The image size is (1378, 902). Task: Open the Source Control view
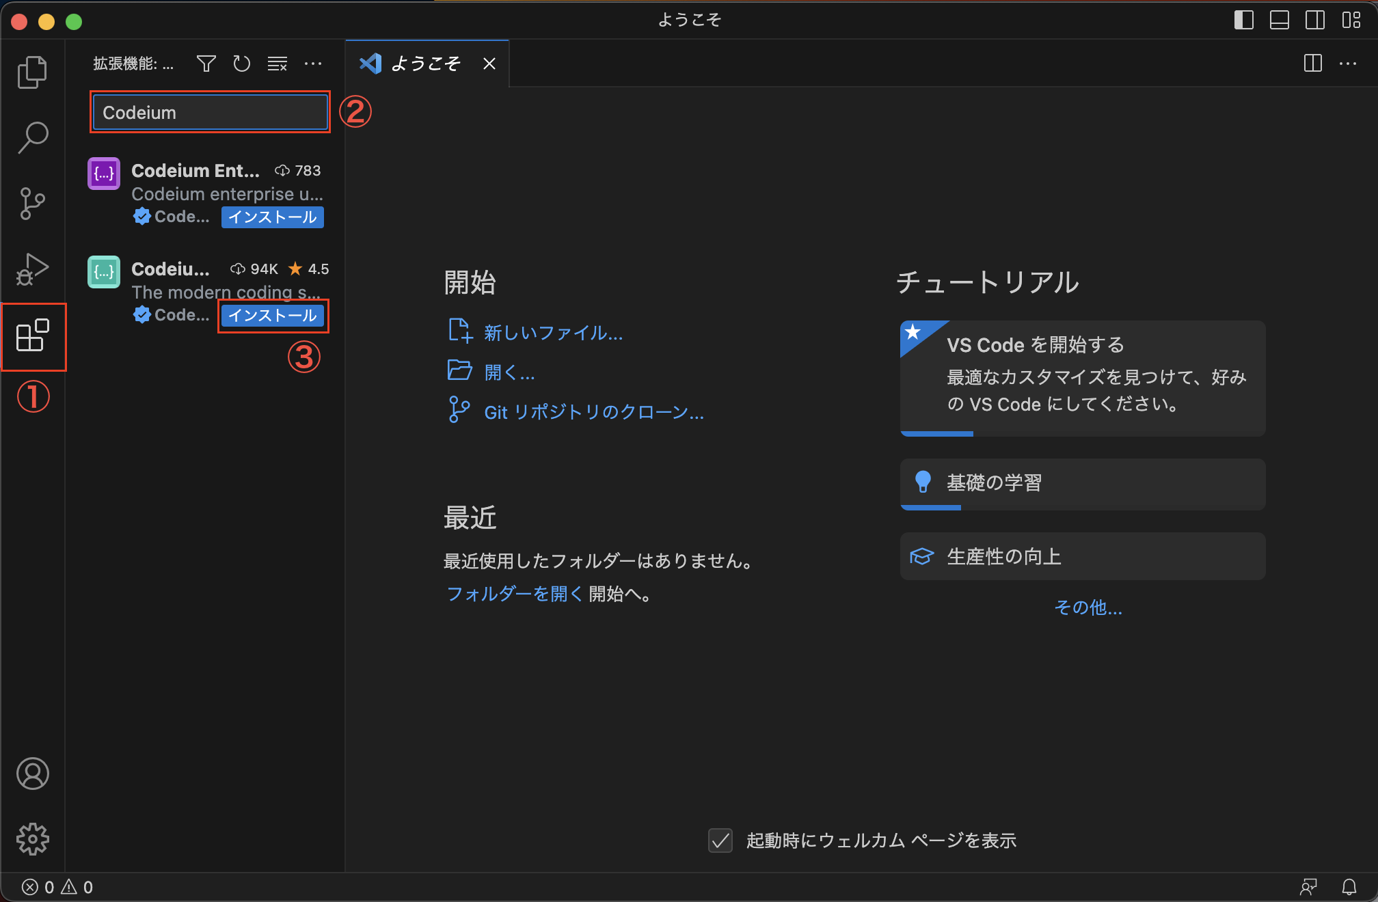coord(32,203)
